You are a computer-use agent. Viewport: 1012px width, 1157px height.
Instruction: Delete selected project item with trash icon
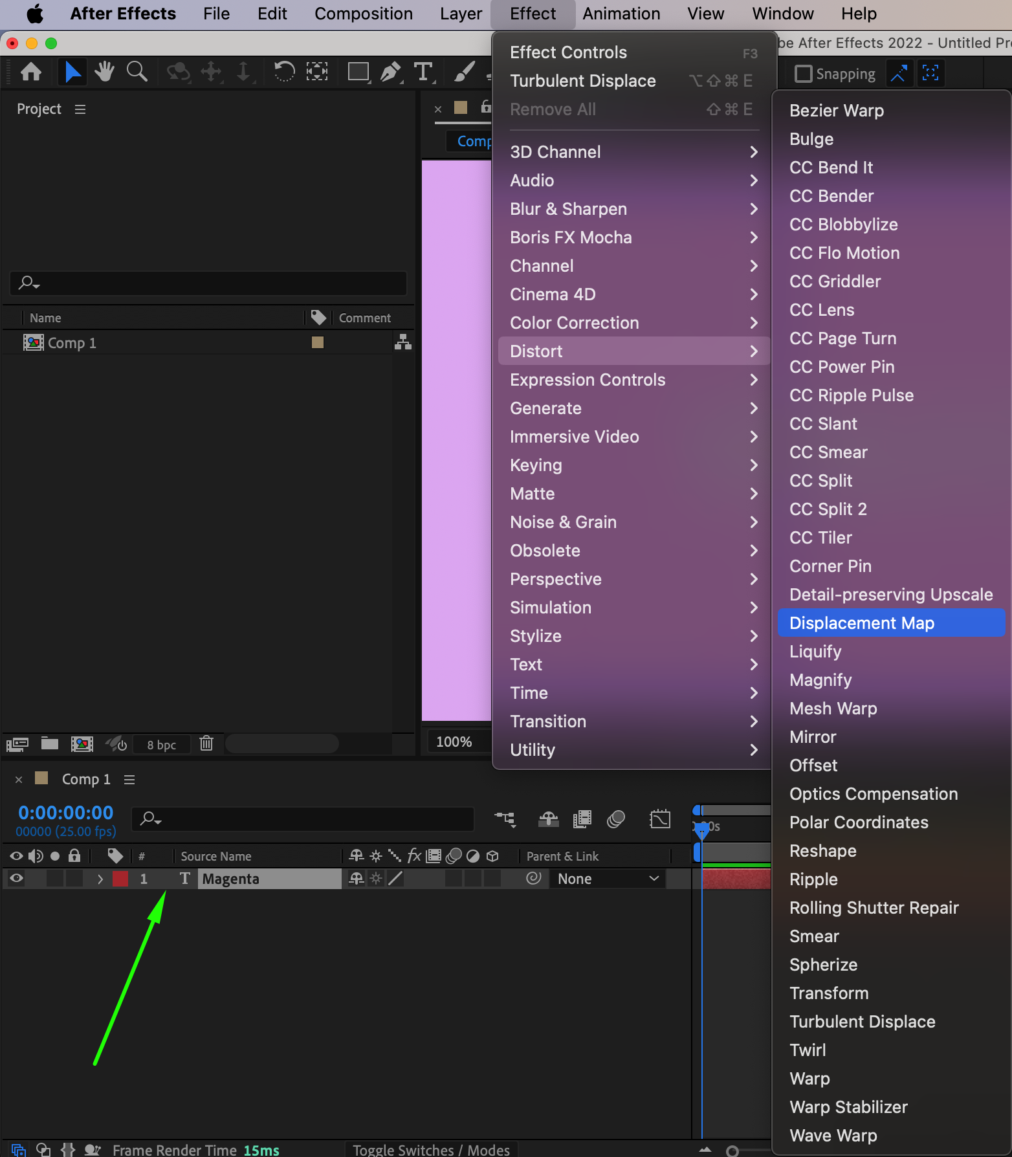pyautogui.click(x=206, y=744)
